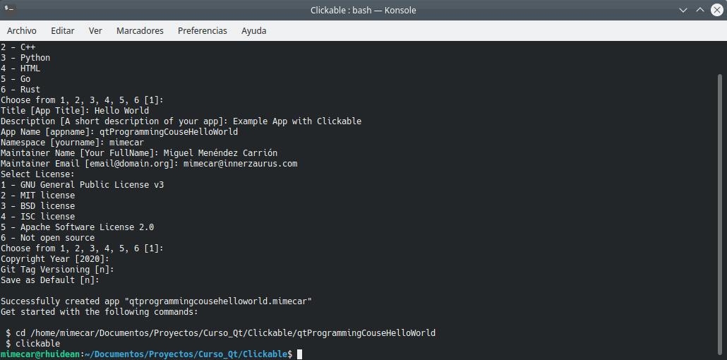Click 'Namespace [yourname]: mimecar' line
Image resolution: width=727 pixels, height=360 pixels.
(x=72, y=143)
